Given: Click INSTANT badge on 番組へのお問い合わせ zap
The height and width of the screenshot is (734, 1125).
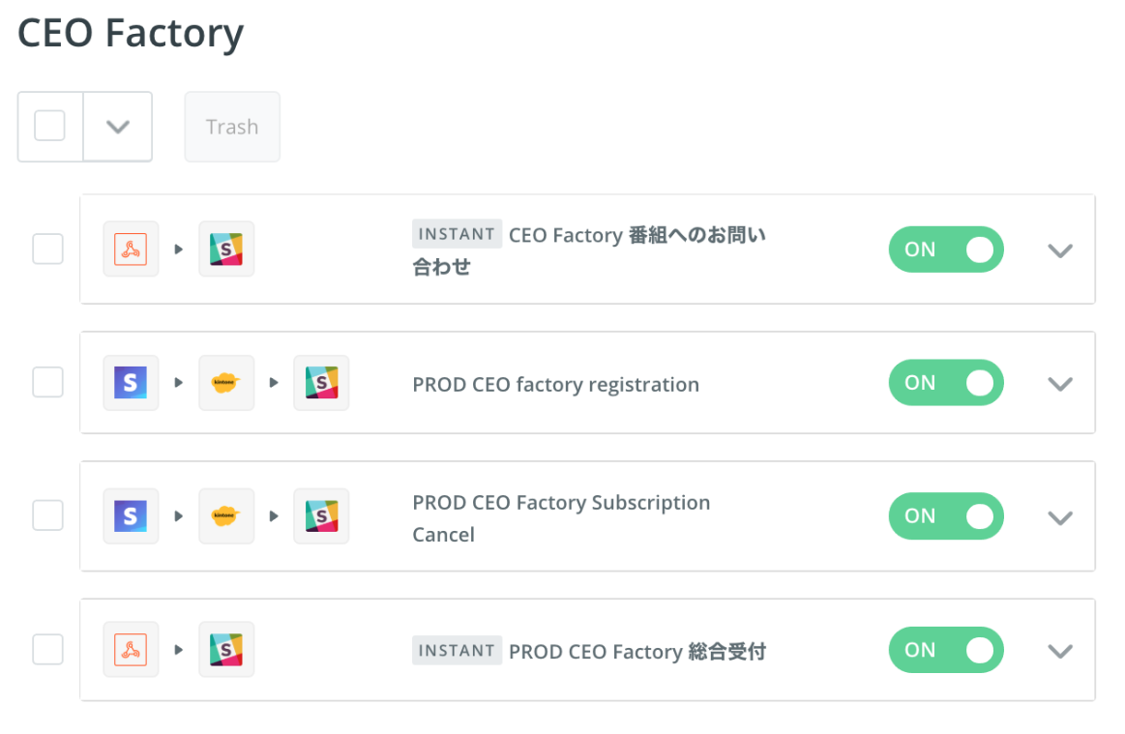Looking at the screenshot, I should click(457, 234).
